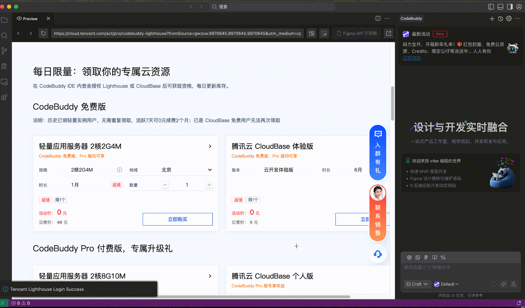525x308 pixels.
Task: Open the 立即领取 activity link
Action: (412, 58)
